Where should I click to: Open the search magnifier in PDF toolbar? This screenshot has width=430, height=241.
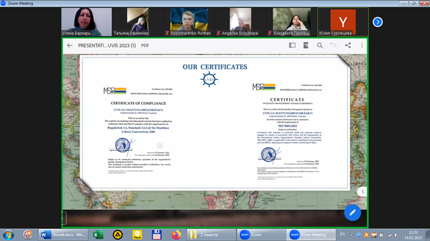coord(320,45)
